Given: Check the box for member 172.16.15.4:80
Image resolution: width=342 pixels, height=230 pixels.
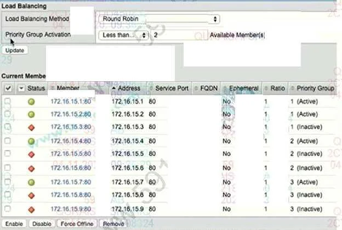Looking at the screenshot, I should (x=8, y=141).
